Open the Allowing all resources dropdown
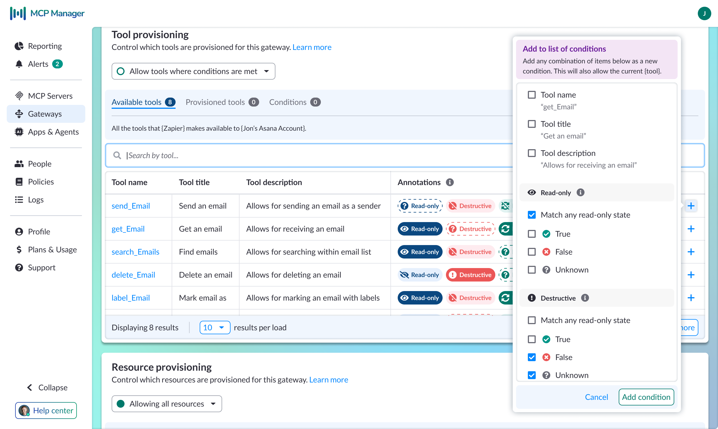 coord(166,403)
